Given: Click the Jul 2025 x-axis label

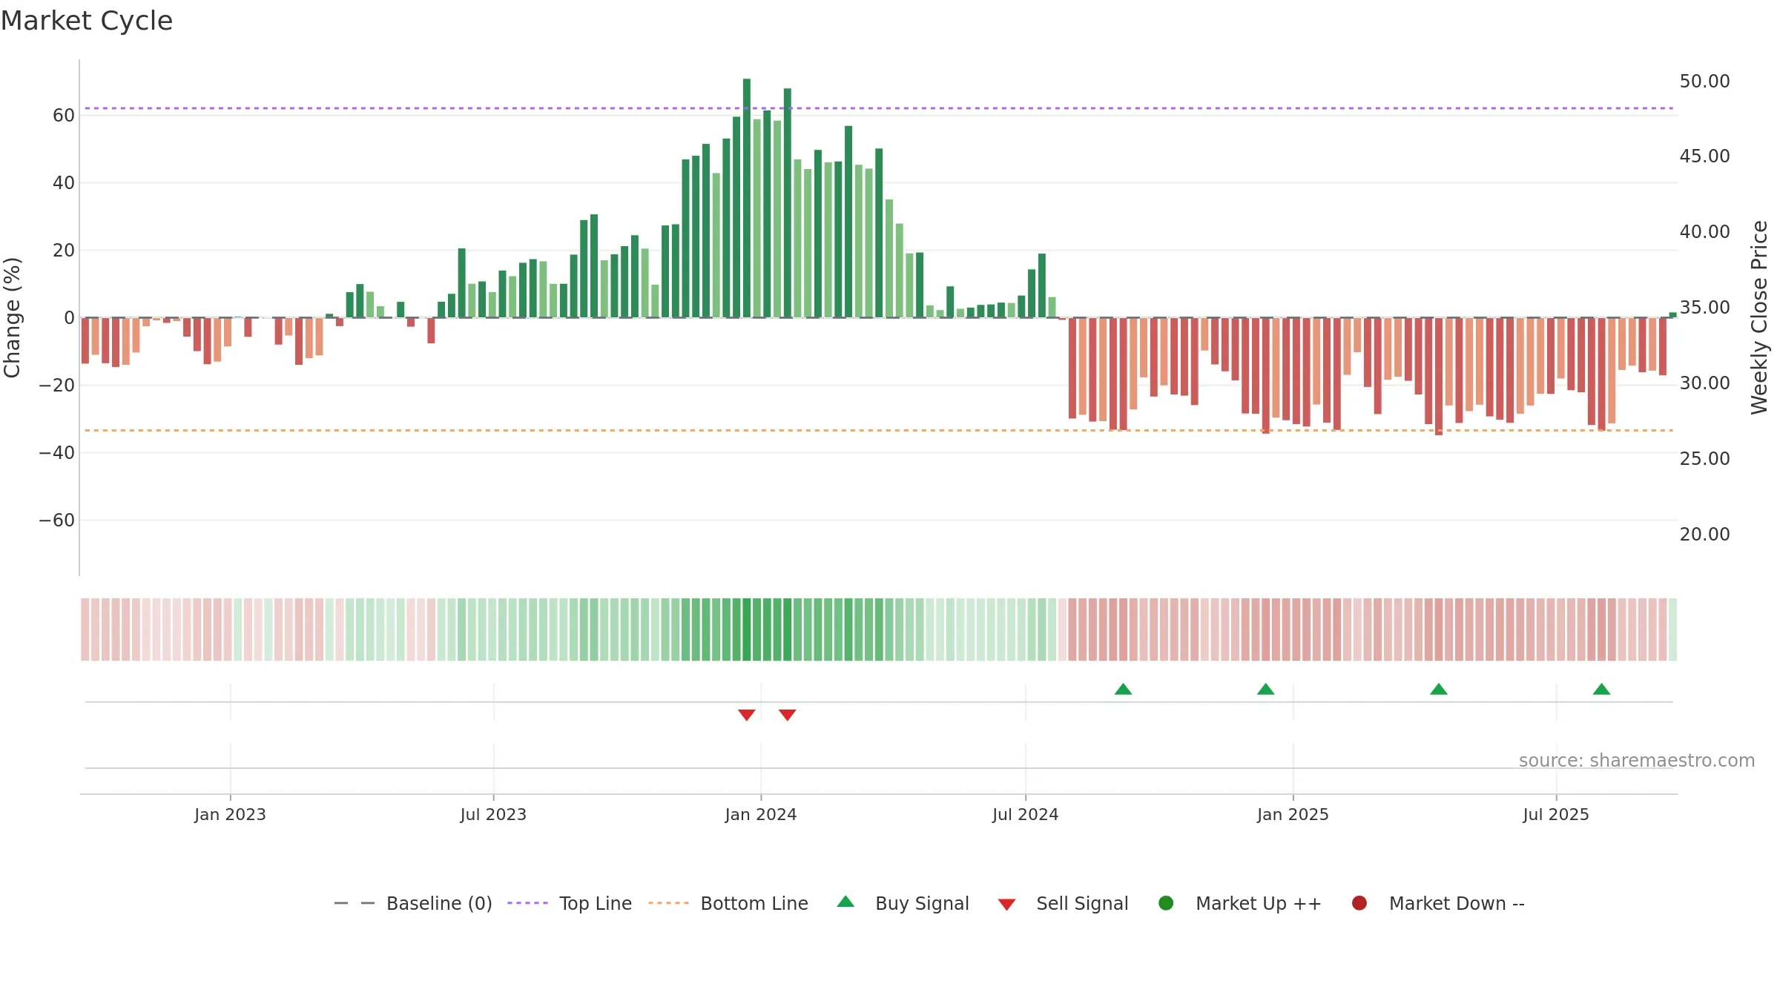Looking at the screenshot, I should [1556, 814].
